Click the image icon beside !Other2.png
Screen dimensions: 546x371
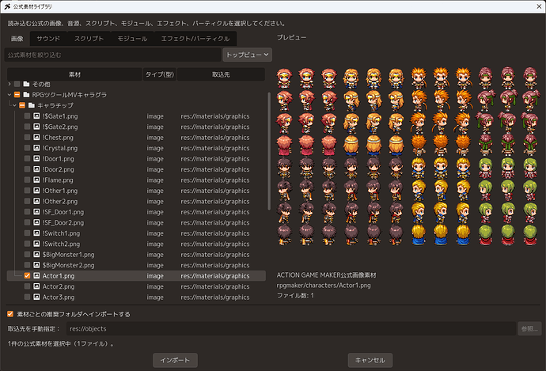tap(36, 201)
